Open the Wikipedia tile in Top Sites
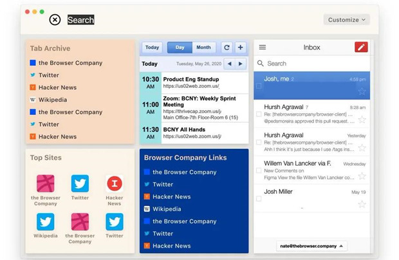 [x=46, y=225]
